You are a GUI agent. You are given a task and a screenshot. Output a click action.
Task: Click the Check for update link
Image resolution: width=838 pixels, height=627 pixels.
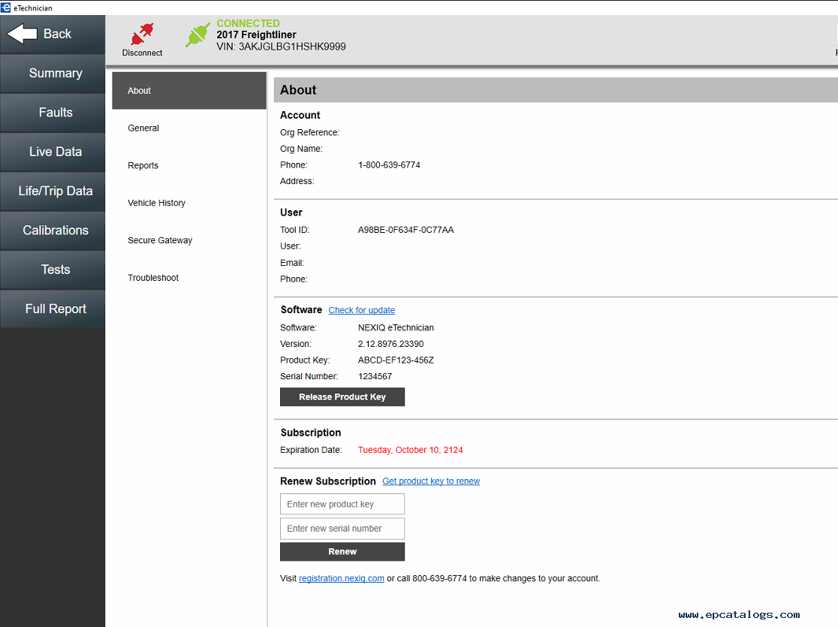(x=362, y=311)
